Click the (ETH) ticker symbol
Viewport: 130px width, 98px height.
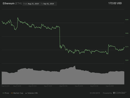(x=18, y=3)
